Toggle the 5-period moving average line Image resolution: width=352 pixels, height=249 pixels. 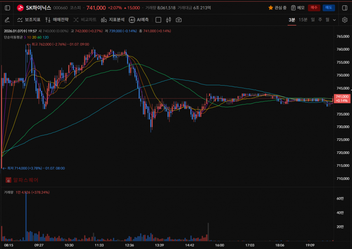pyautogui.click(x=25, y=37)
